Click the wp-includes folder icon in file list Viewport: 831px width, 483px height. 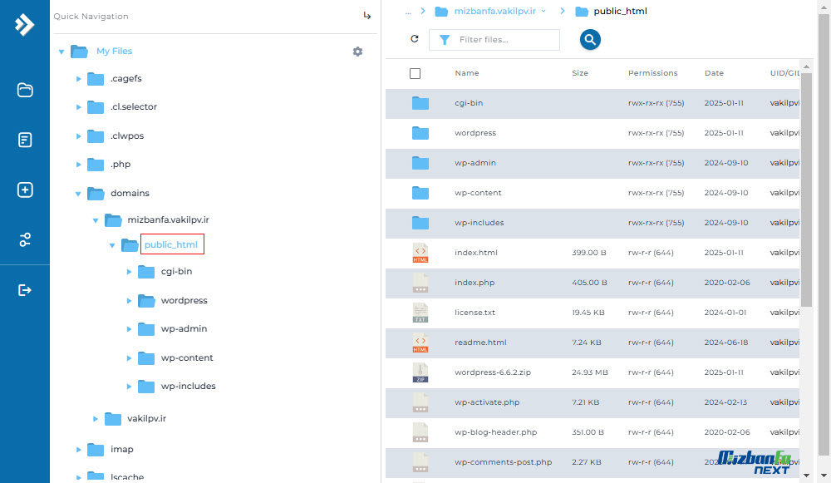coord(420,223)
